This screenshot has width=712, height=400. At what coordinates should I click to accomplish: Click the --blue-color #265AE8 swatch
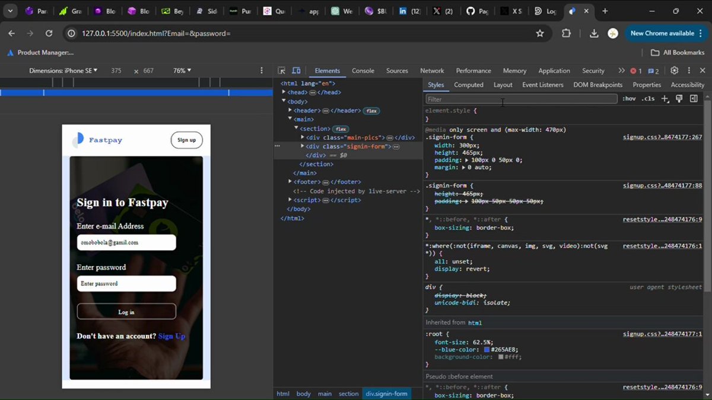pyautogui.click(x=487, y=350)
